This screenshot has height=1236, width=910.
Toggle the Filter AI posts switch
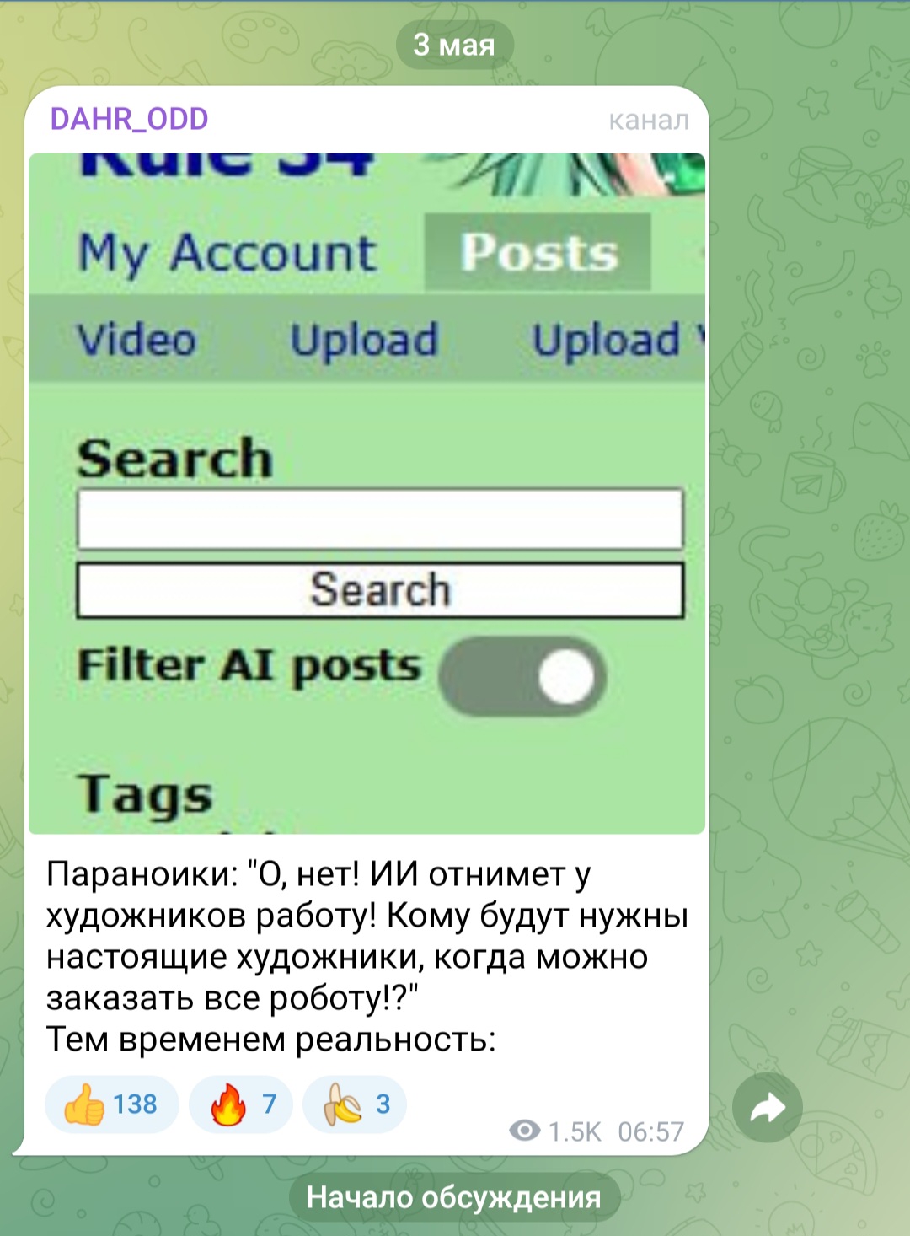click(x=522, y=676)
